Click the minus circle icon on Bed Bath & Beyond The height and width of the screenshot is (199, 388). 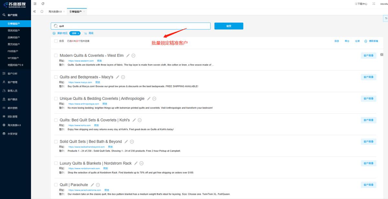(x=132, y=142)
